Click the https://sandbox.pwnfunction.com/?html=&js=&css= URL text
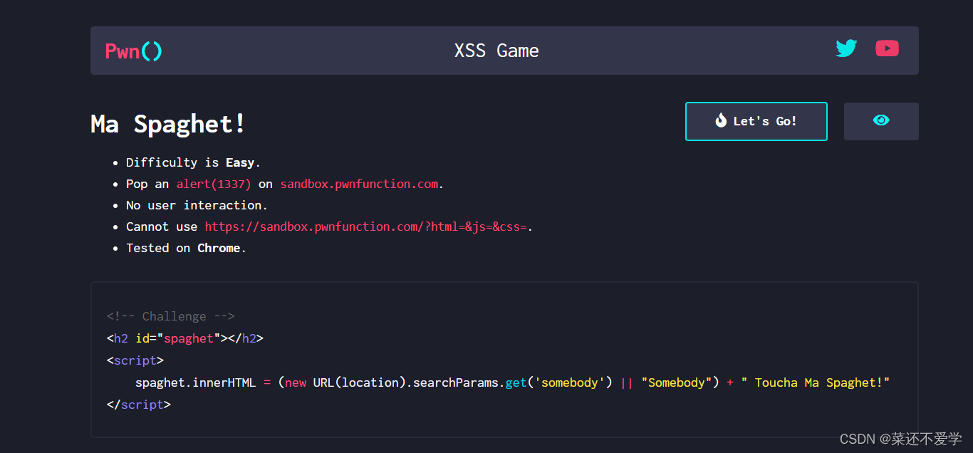Screen dimensions: 973x453 365,226
